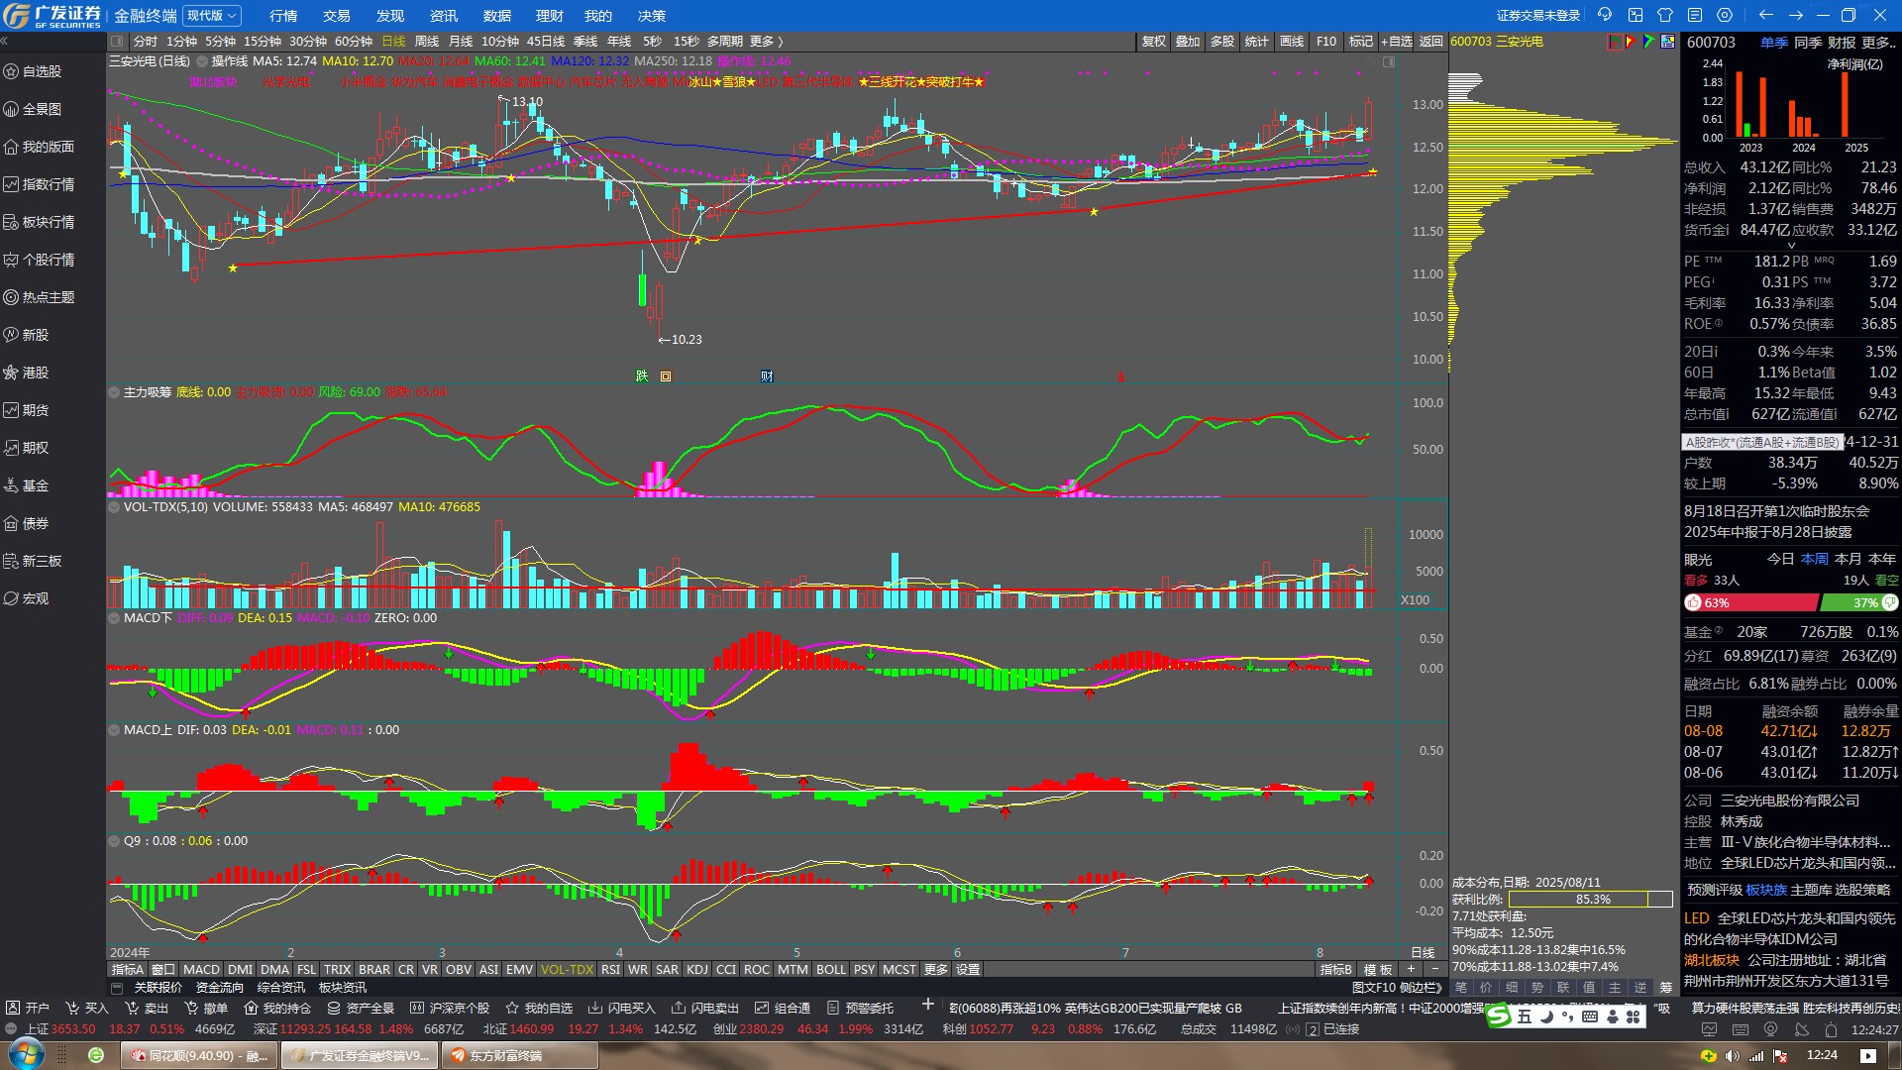This screenshot has height=1070, width=1902.
Task: Click the picture panel icon next to 600703
Action: pos(1668,42)
